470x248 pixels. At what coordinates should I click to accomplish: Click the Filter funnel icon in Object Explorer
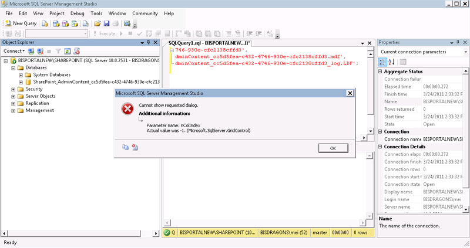coord(58,51)
